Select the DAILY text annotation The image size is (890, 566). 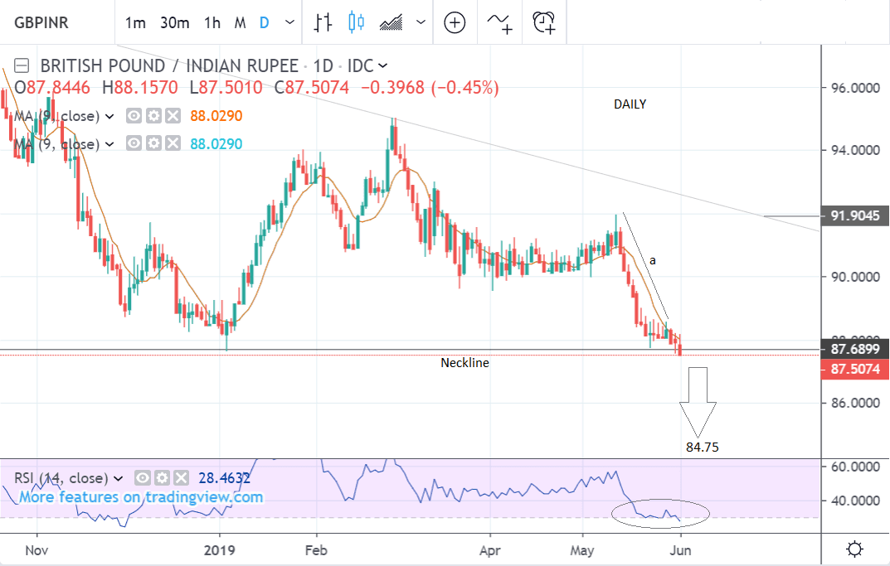[x=630, y=104]
